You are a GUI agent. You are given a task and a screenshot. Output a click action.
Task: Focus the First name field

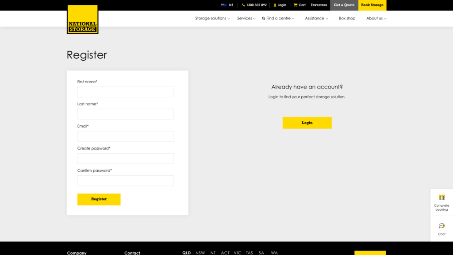(126, 92)
